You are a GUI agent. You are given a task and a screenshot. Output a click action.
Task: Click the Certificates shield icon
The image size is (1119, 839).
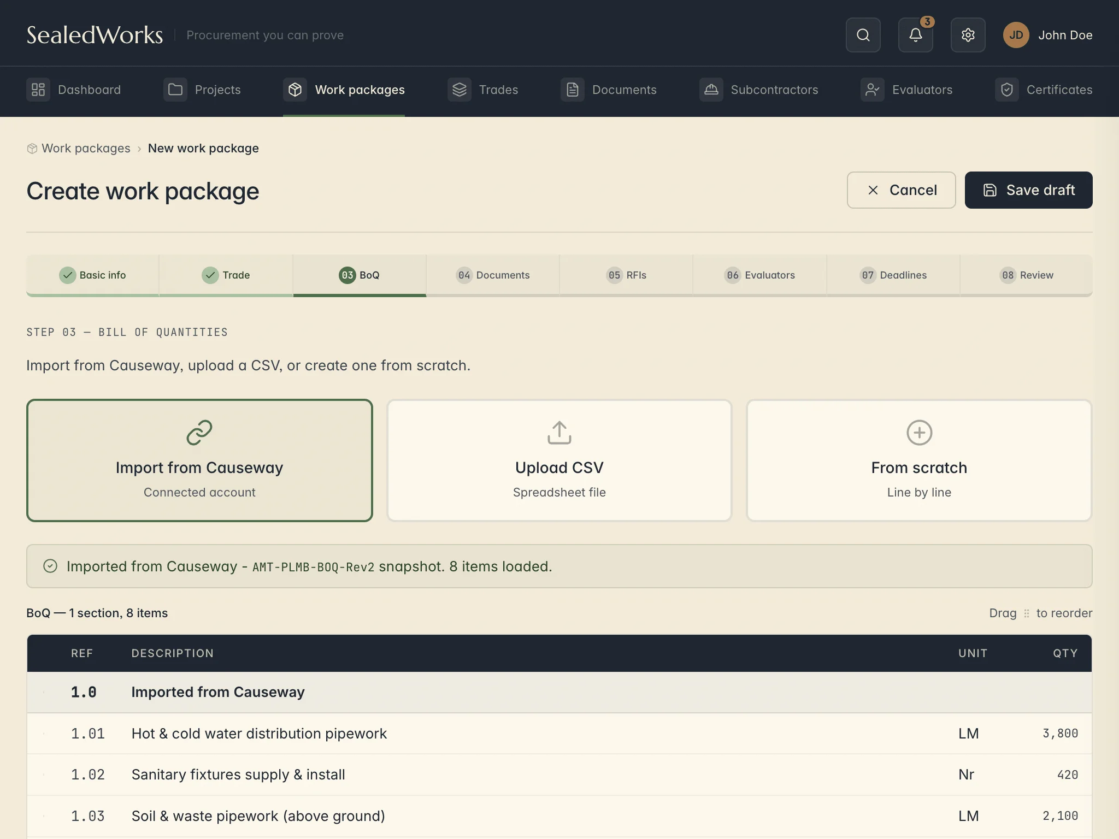1007,90
